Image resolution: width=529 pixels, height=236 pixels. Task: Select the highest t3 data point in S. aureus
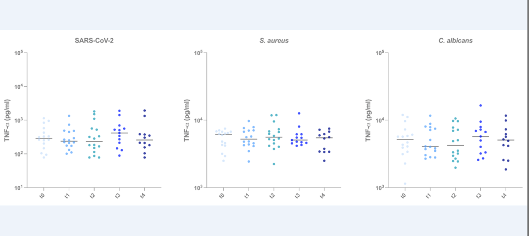[299, 113]
